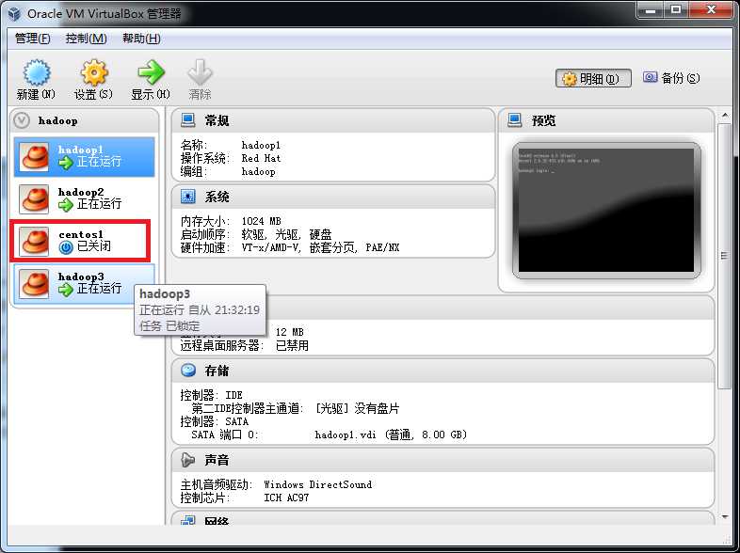Click the Show (显示) green arrow icon

[x=151, y=72]
